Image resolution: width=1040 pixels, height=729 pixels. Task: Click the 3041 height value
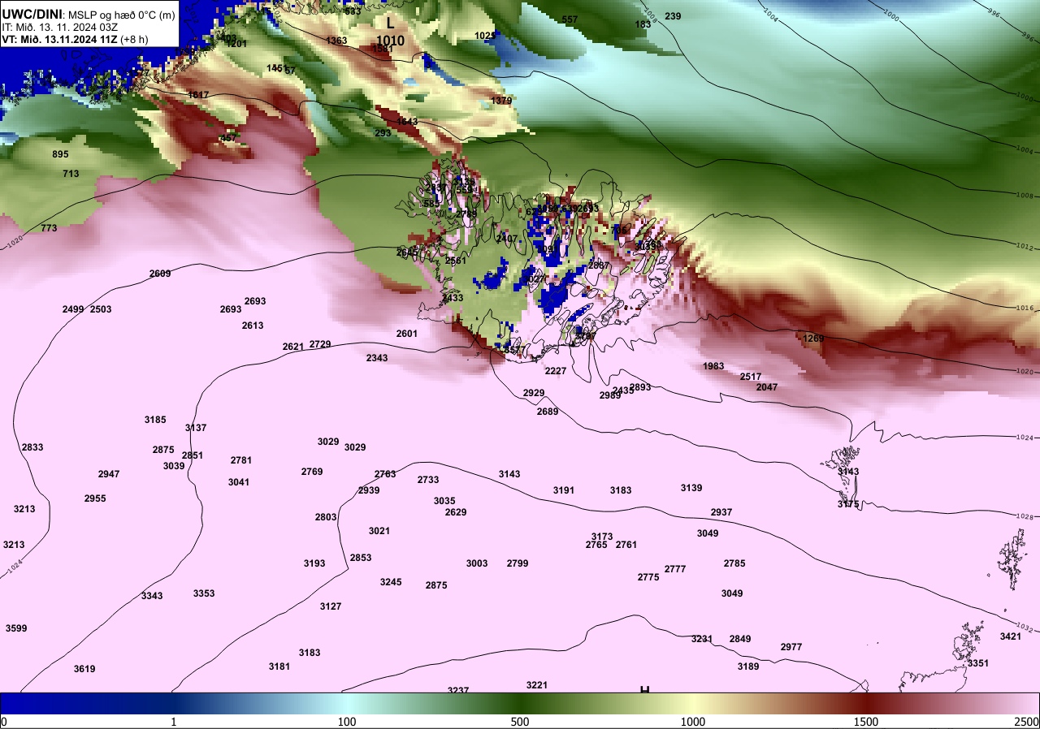tap(239, 482)
